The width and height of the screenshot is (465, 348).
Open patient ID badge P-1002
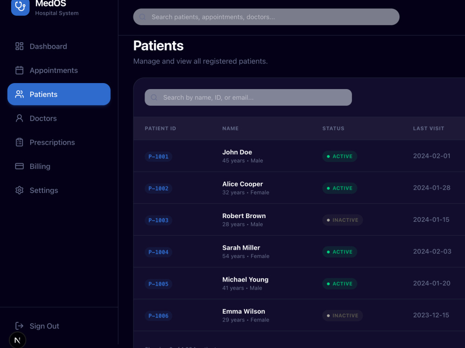click(159, 188)
